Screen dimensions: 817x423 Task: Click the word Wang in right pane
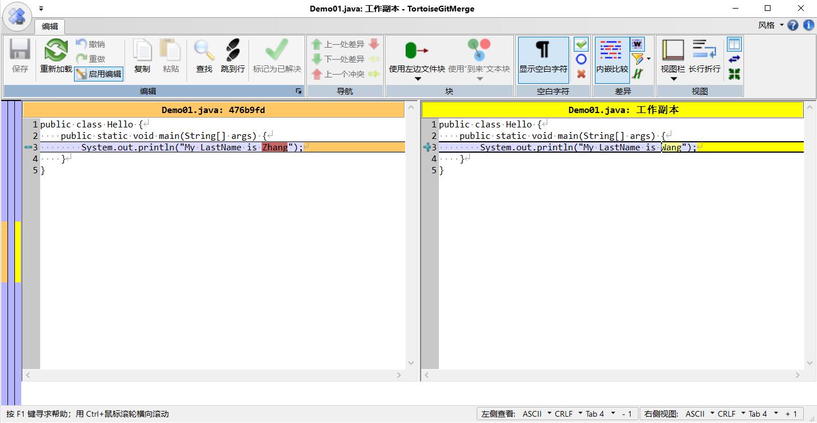(x=672, y=148)
